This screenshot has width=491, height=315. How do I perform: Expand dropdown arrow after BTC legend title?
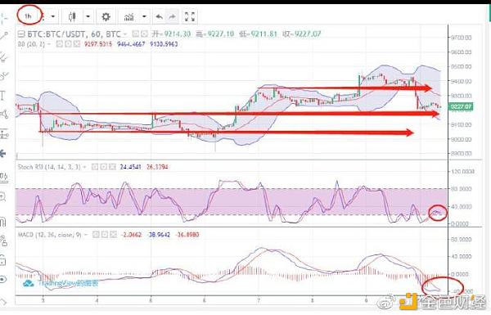[125, 34]
